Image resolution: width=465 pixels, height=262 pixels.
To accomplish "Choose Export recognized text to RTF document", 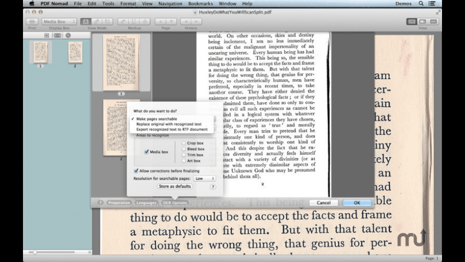I will pos(172,129).
